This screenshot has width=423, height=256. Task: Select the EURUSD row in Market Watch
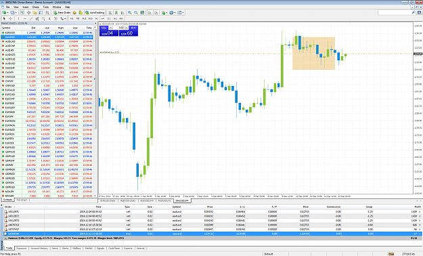(x=47, y=33)
